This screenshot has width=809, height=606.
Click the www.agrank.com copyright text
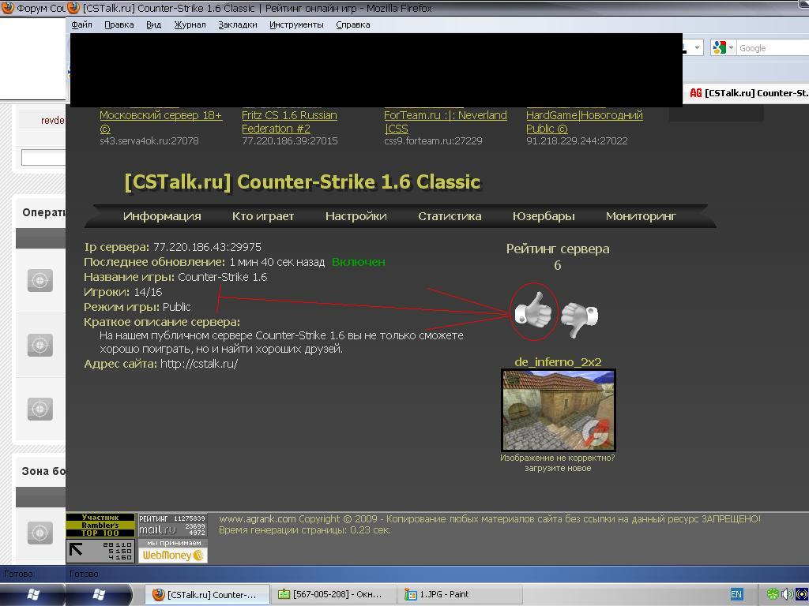click(490, 519)
